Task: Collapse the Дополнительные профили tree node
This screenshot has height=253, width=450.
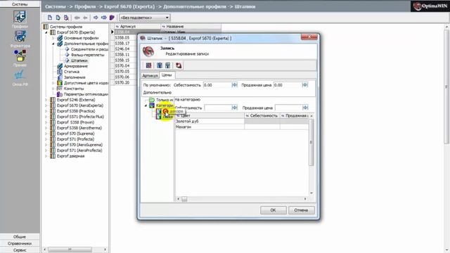Action: click(53, 44)
